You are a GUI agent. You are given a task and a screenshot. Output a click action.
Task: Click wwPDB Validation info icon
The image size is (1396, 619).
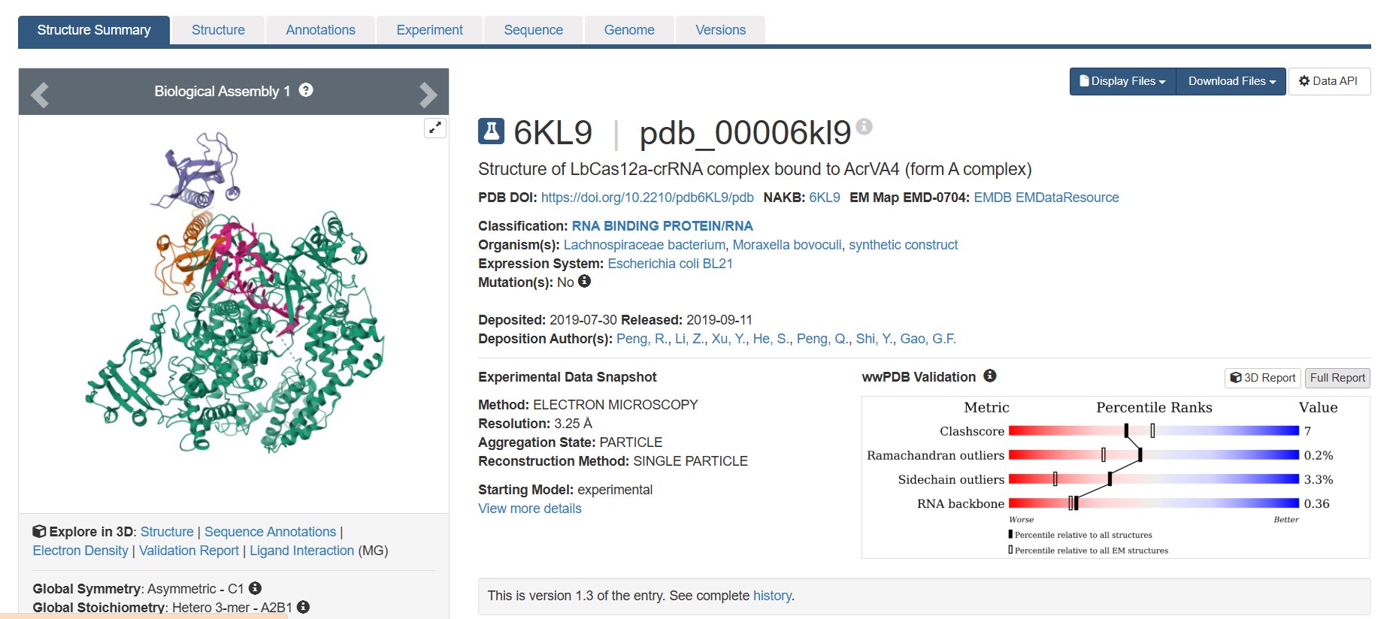click(x=990, y=376)
